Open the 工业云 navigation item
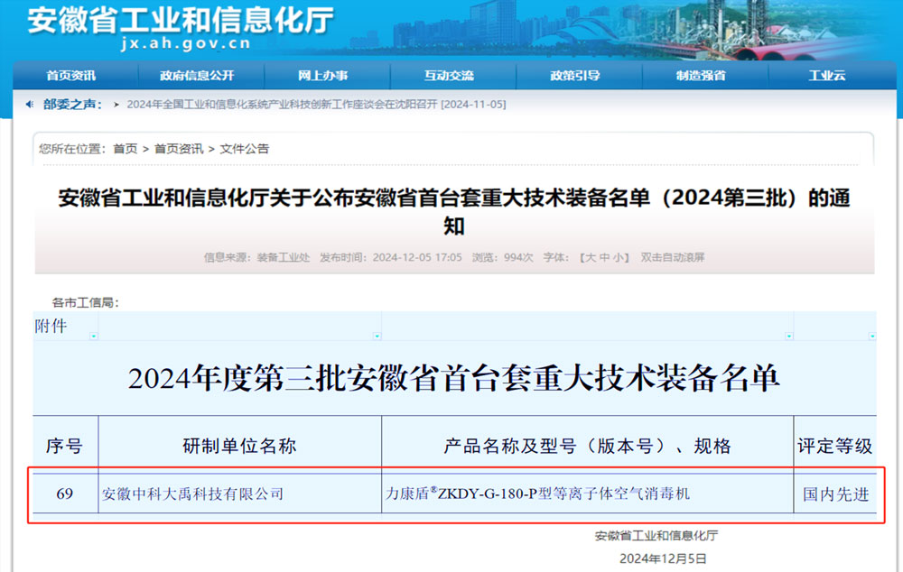The image size is (903, 572). (x=826, y=76)
